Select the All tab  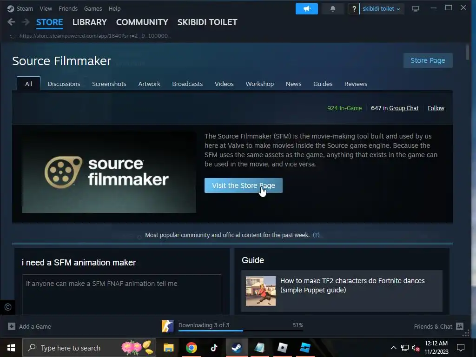click(x=28, y=84)
